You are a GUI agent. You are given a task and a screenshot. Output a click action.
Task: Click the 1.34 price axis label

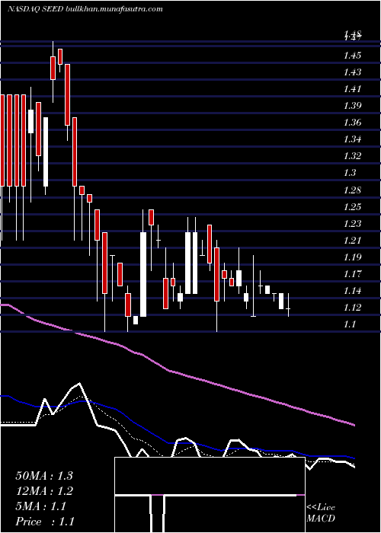352,139
